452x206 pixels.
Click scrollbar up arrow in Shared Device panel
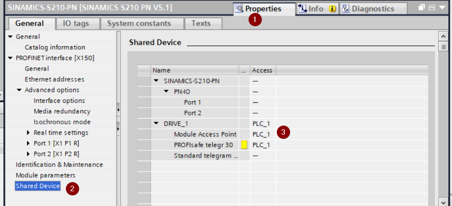tap(443, 36)
